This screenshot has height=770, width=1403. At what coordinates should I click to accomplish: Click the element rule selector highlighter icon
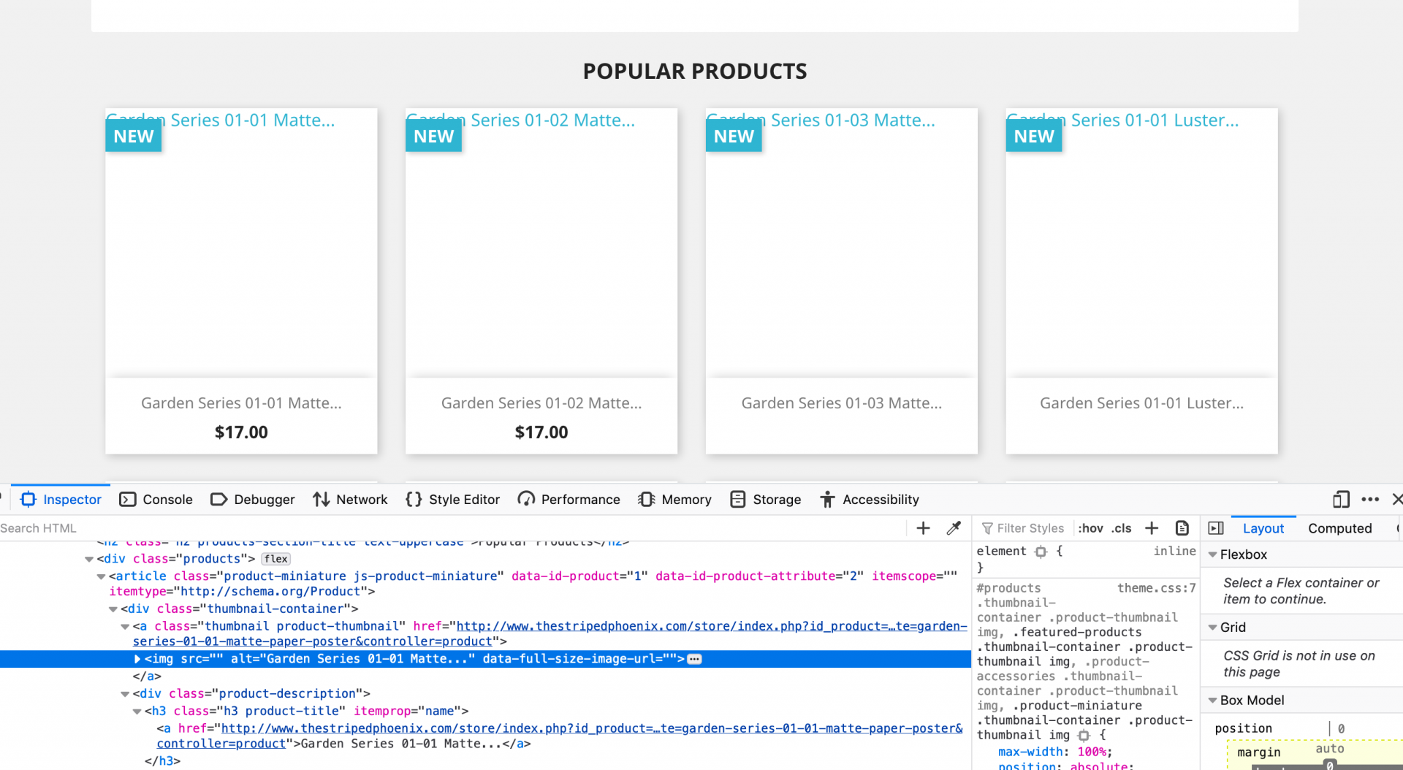[1041, 552]
